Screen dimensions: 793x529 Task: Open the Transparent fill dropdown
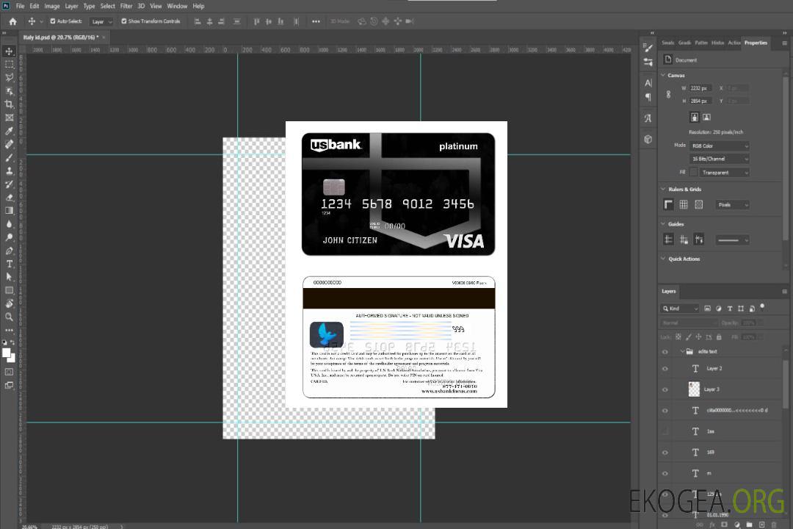pyautogui.click(x=725, y=173)
